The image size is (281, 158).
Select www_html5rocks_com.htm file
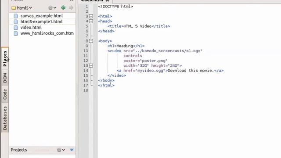point(47,33)
